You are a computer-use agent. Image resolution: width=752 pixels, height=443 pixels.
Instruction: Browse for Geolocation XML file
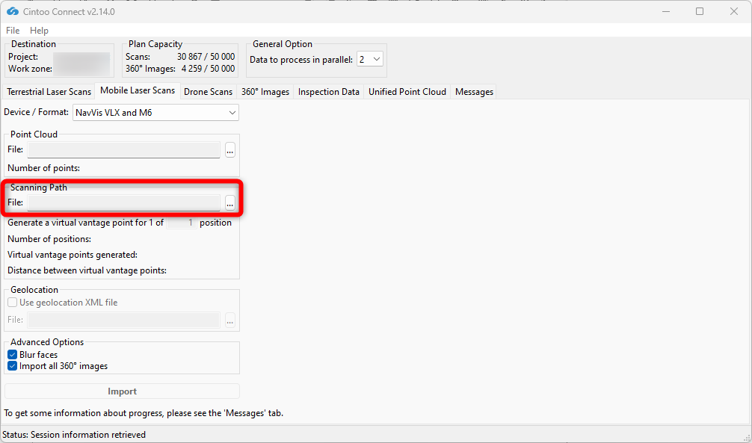[x=230, y=320]
